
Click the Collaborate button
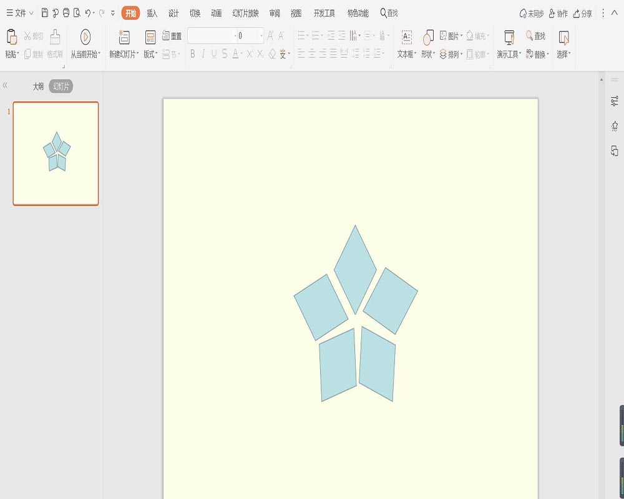558,14
